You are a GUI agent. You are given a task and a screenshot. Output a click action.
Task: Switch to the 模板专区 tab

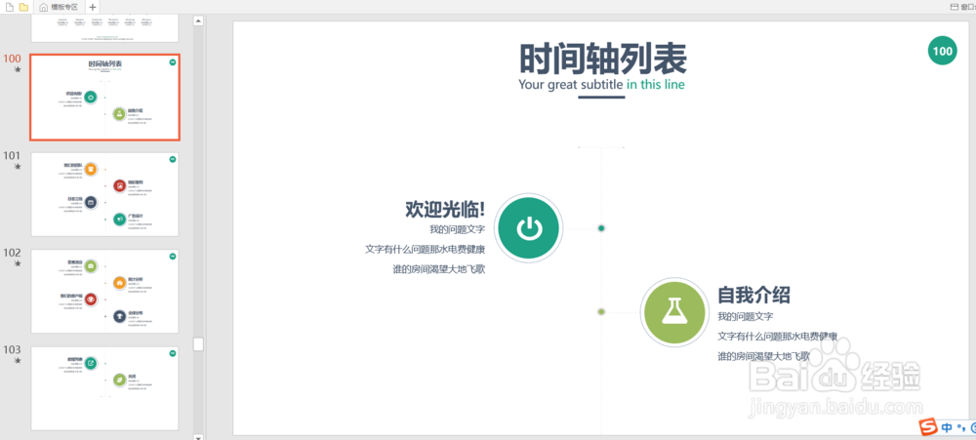59,8
